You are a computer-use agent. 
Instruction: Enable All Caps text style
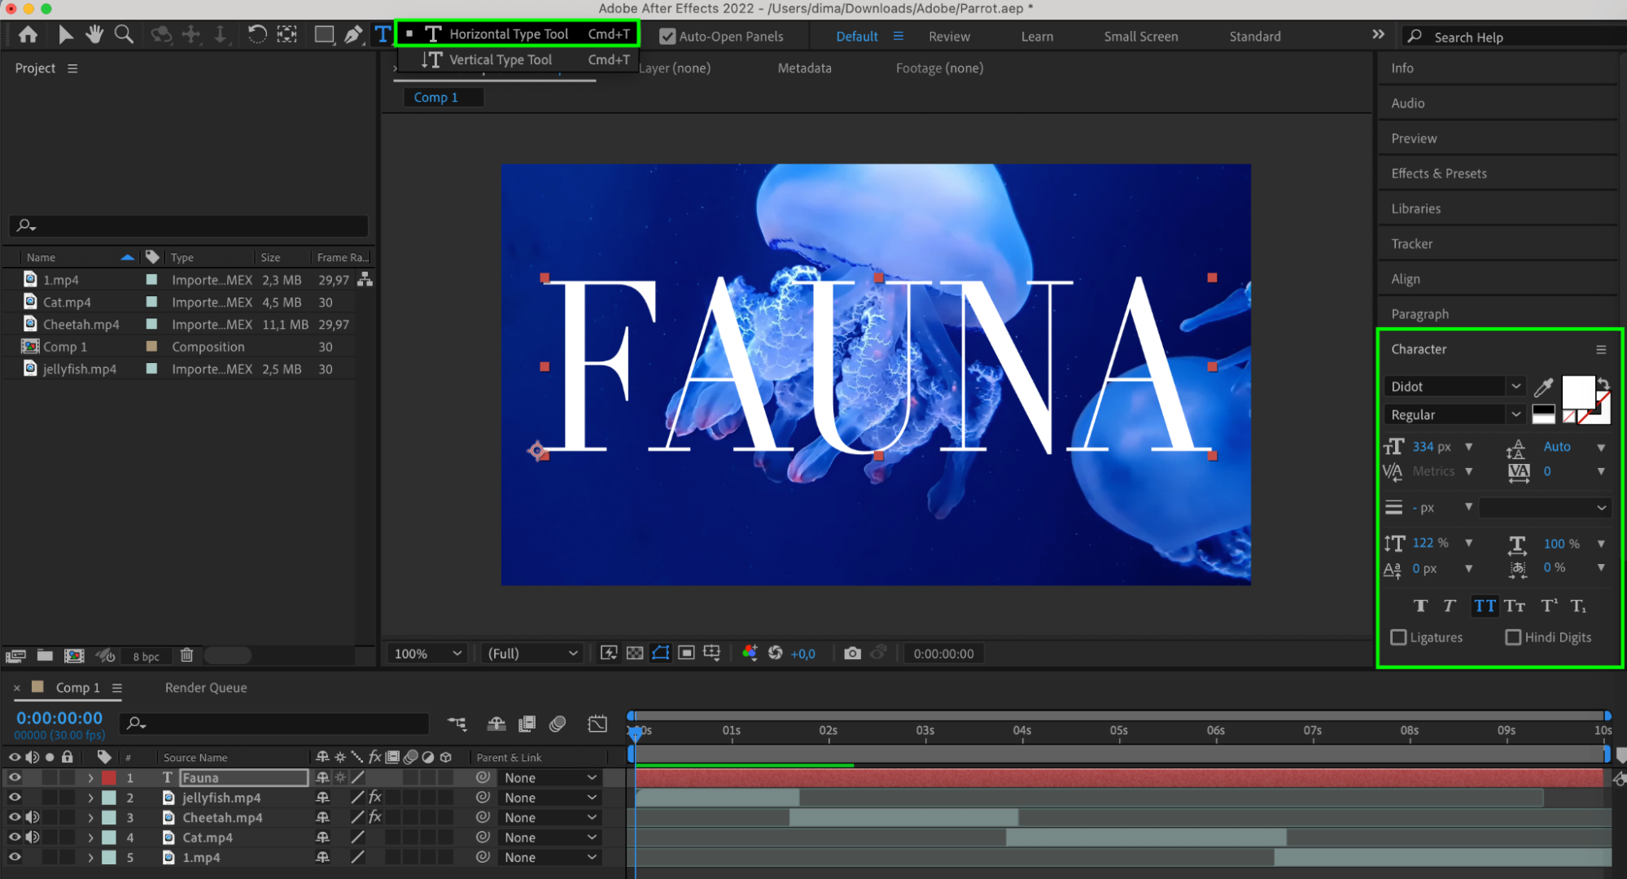coord(1485,606)
